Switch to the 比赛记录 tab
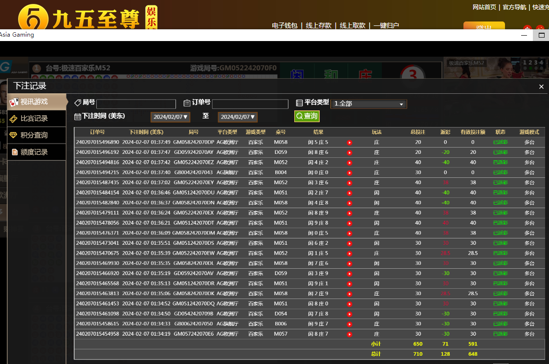The width and height of the screenshot is (549, 364). [x=34, y=118]
